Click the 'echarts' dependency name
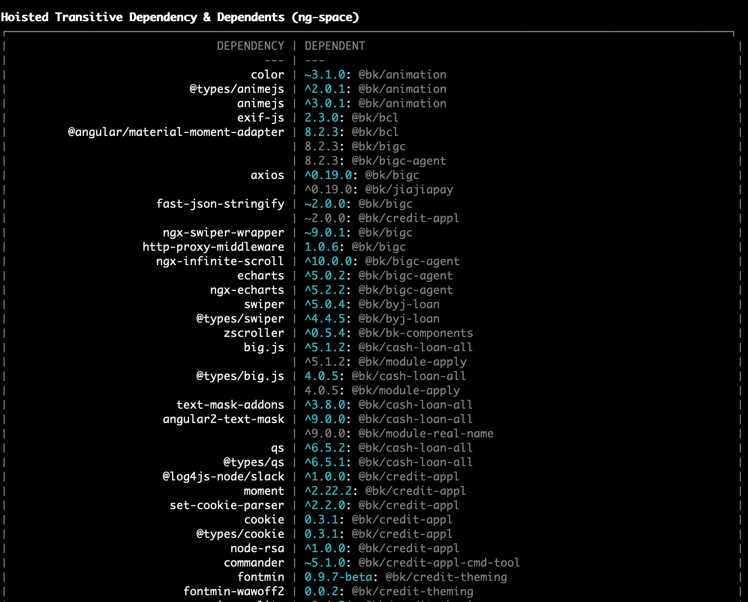 pos(260,276)
